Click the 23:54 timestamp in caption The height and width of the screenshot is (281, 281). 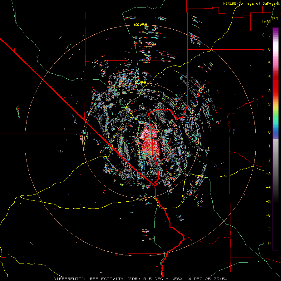click(x=220, y=279)
